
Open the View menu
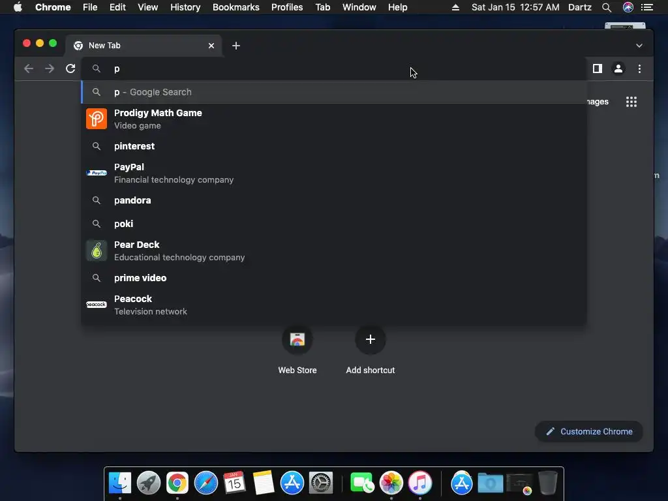[148, 7]
